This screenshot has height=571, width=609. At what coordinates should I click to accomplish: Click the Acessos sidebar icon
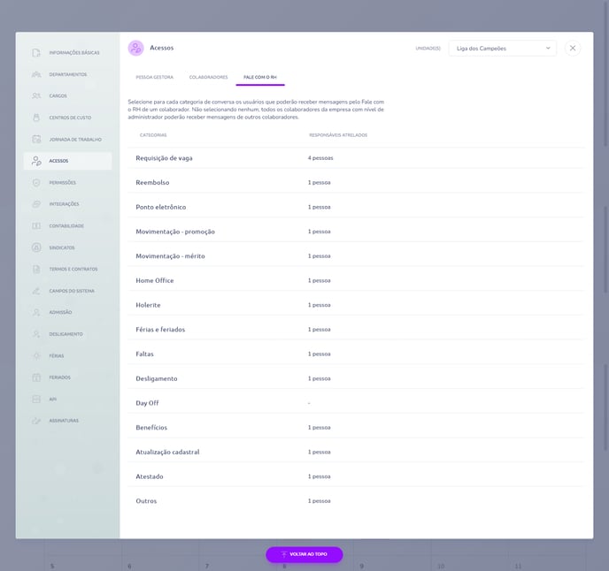[36, 161]
